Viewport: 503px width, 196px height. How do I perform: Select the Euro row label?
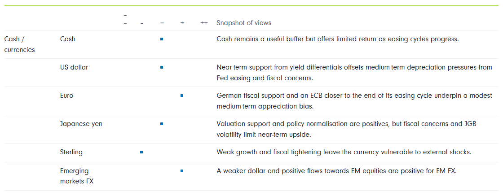point(66,96)
